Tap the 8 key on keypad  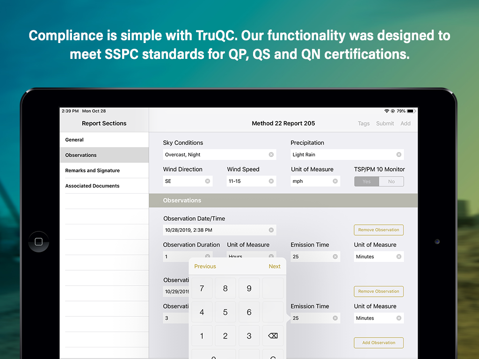[x=225, y=288]
